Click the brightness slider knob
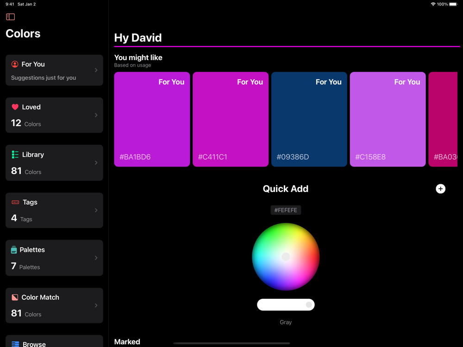Viewport: 463px width, 347px height. [308, 304]
